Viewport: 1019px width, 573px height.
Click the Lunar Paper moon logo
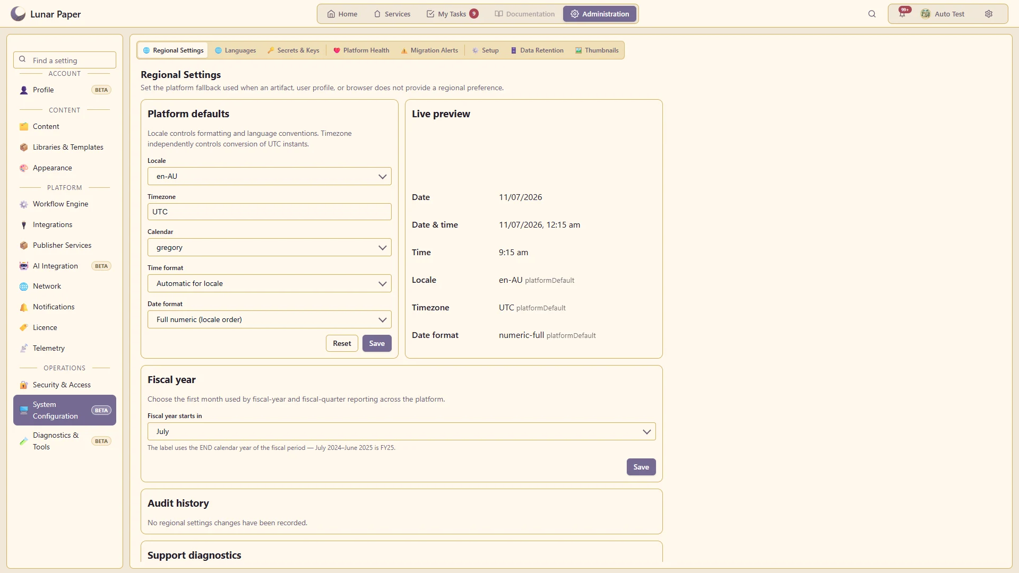[x=18, y=14]
